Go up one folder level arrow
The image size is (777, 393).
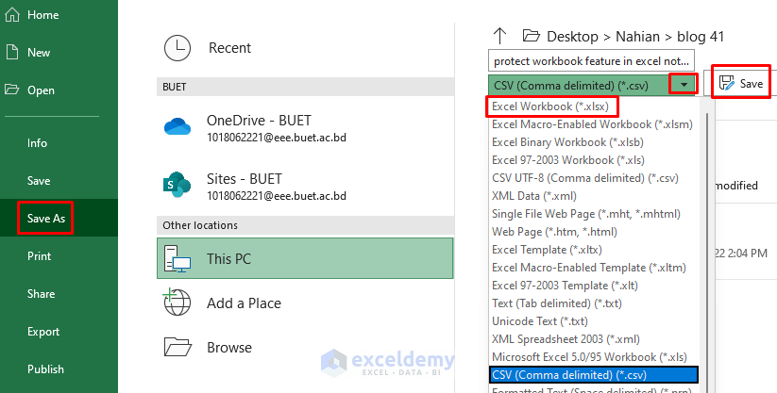click(x=500, y=36)
